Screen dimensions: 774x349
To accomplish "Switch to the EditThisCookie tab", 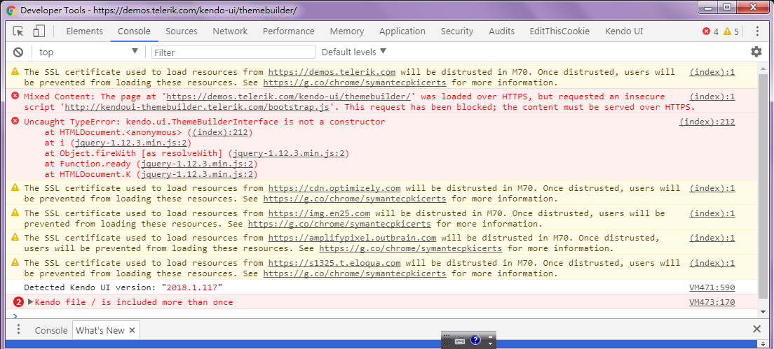I will 559,31.
